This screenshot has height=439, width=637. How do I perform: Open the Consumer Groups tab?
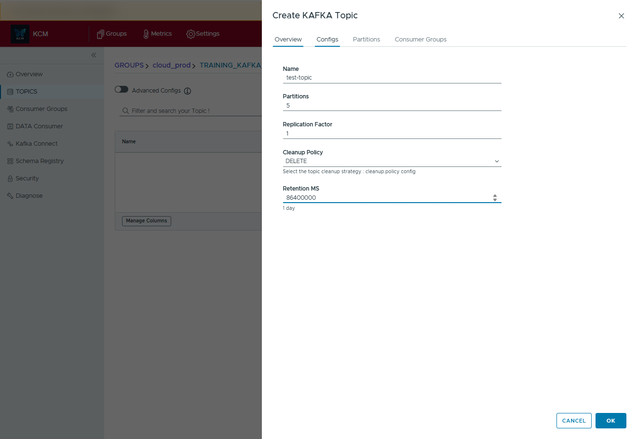pyautogui.click(x=420, y=40)
